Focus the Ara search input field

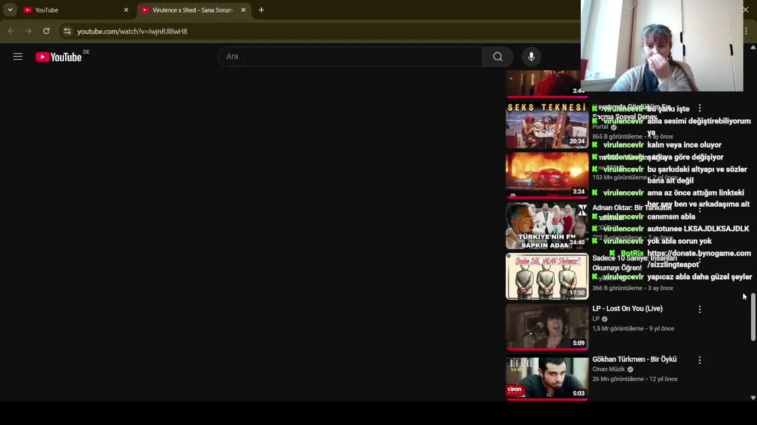click(x=350, y=57)
